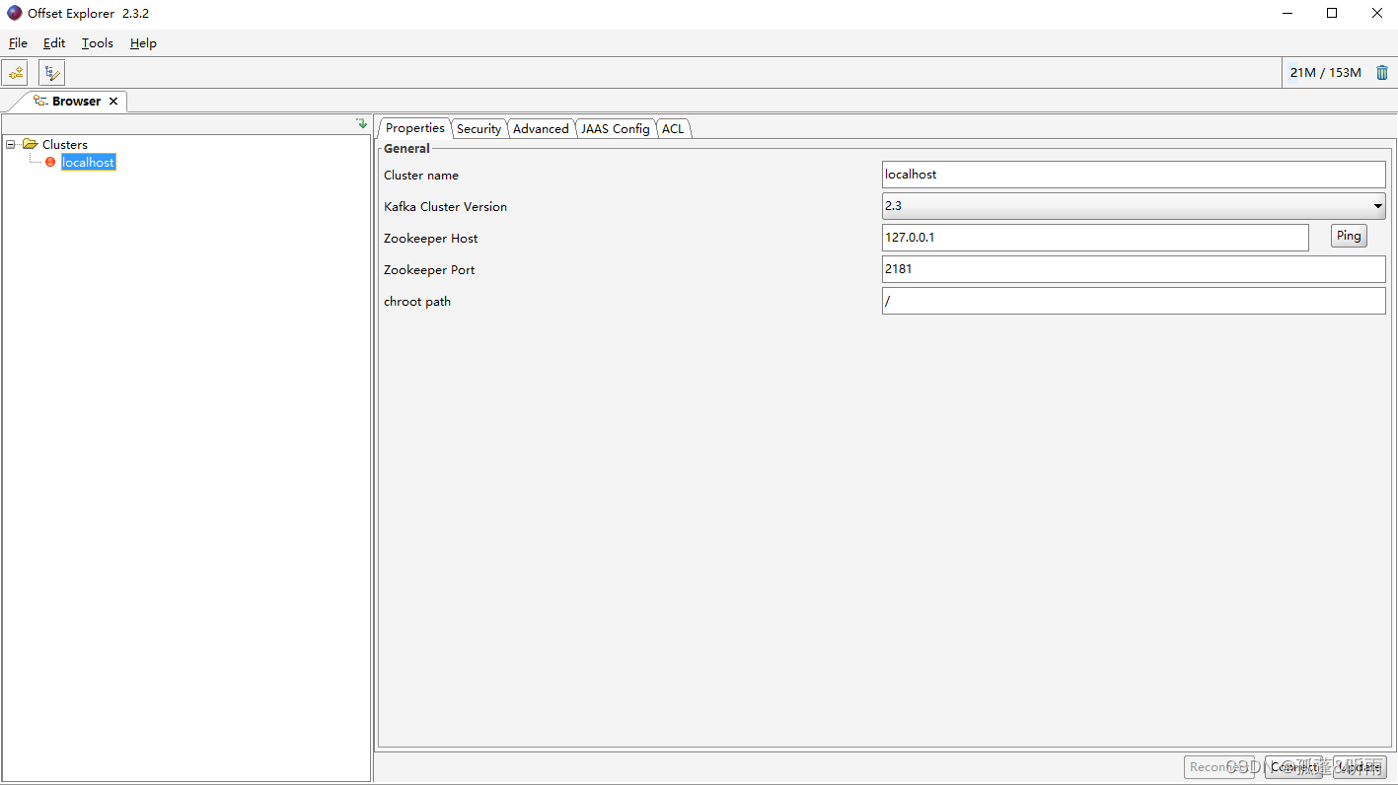The height and width of the screenshot is (785, 1398).
Task: Click the Clusters folder icon
Action: pyautogui.click(x=30, y=144)
